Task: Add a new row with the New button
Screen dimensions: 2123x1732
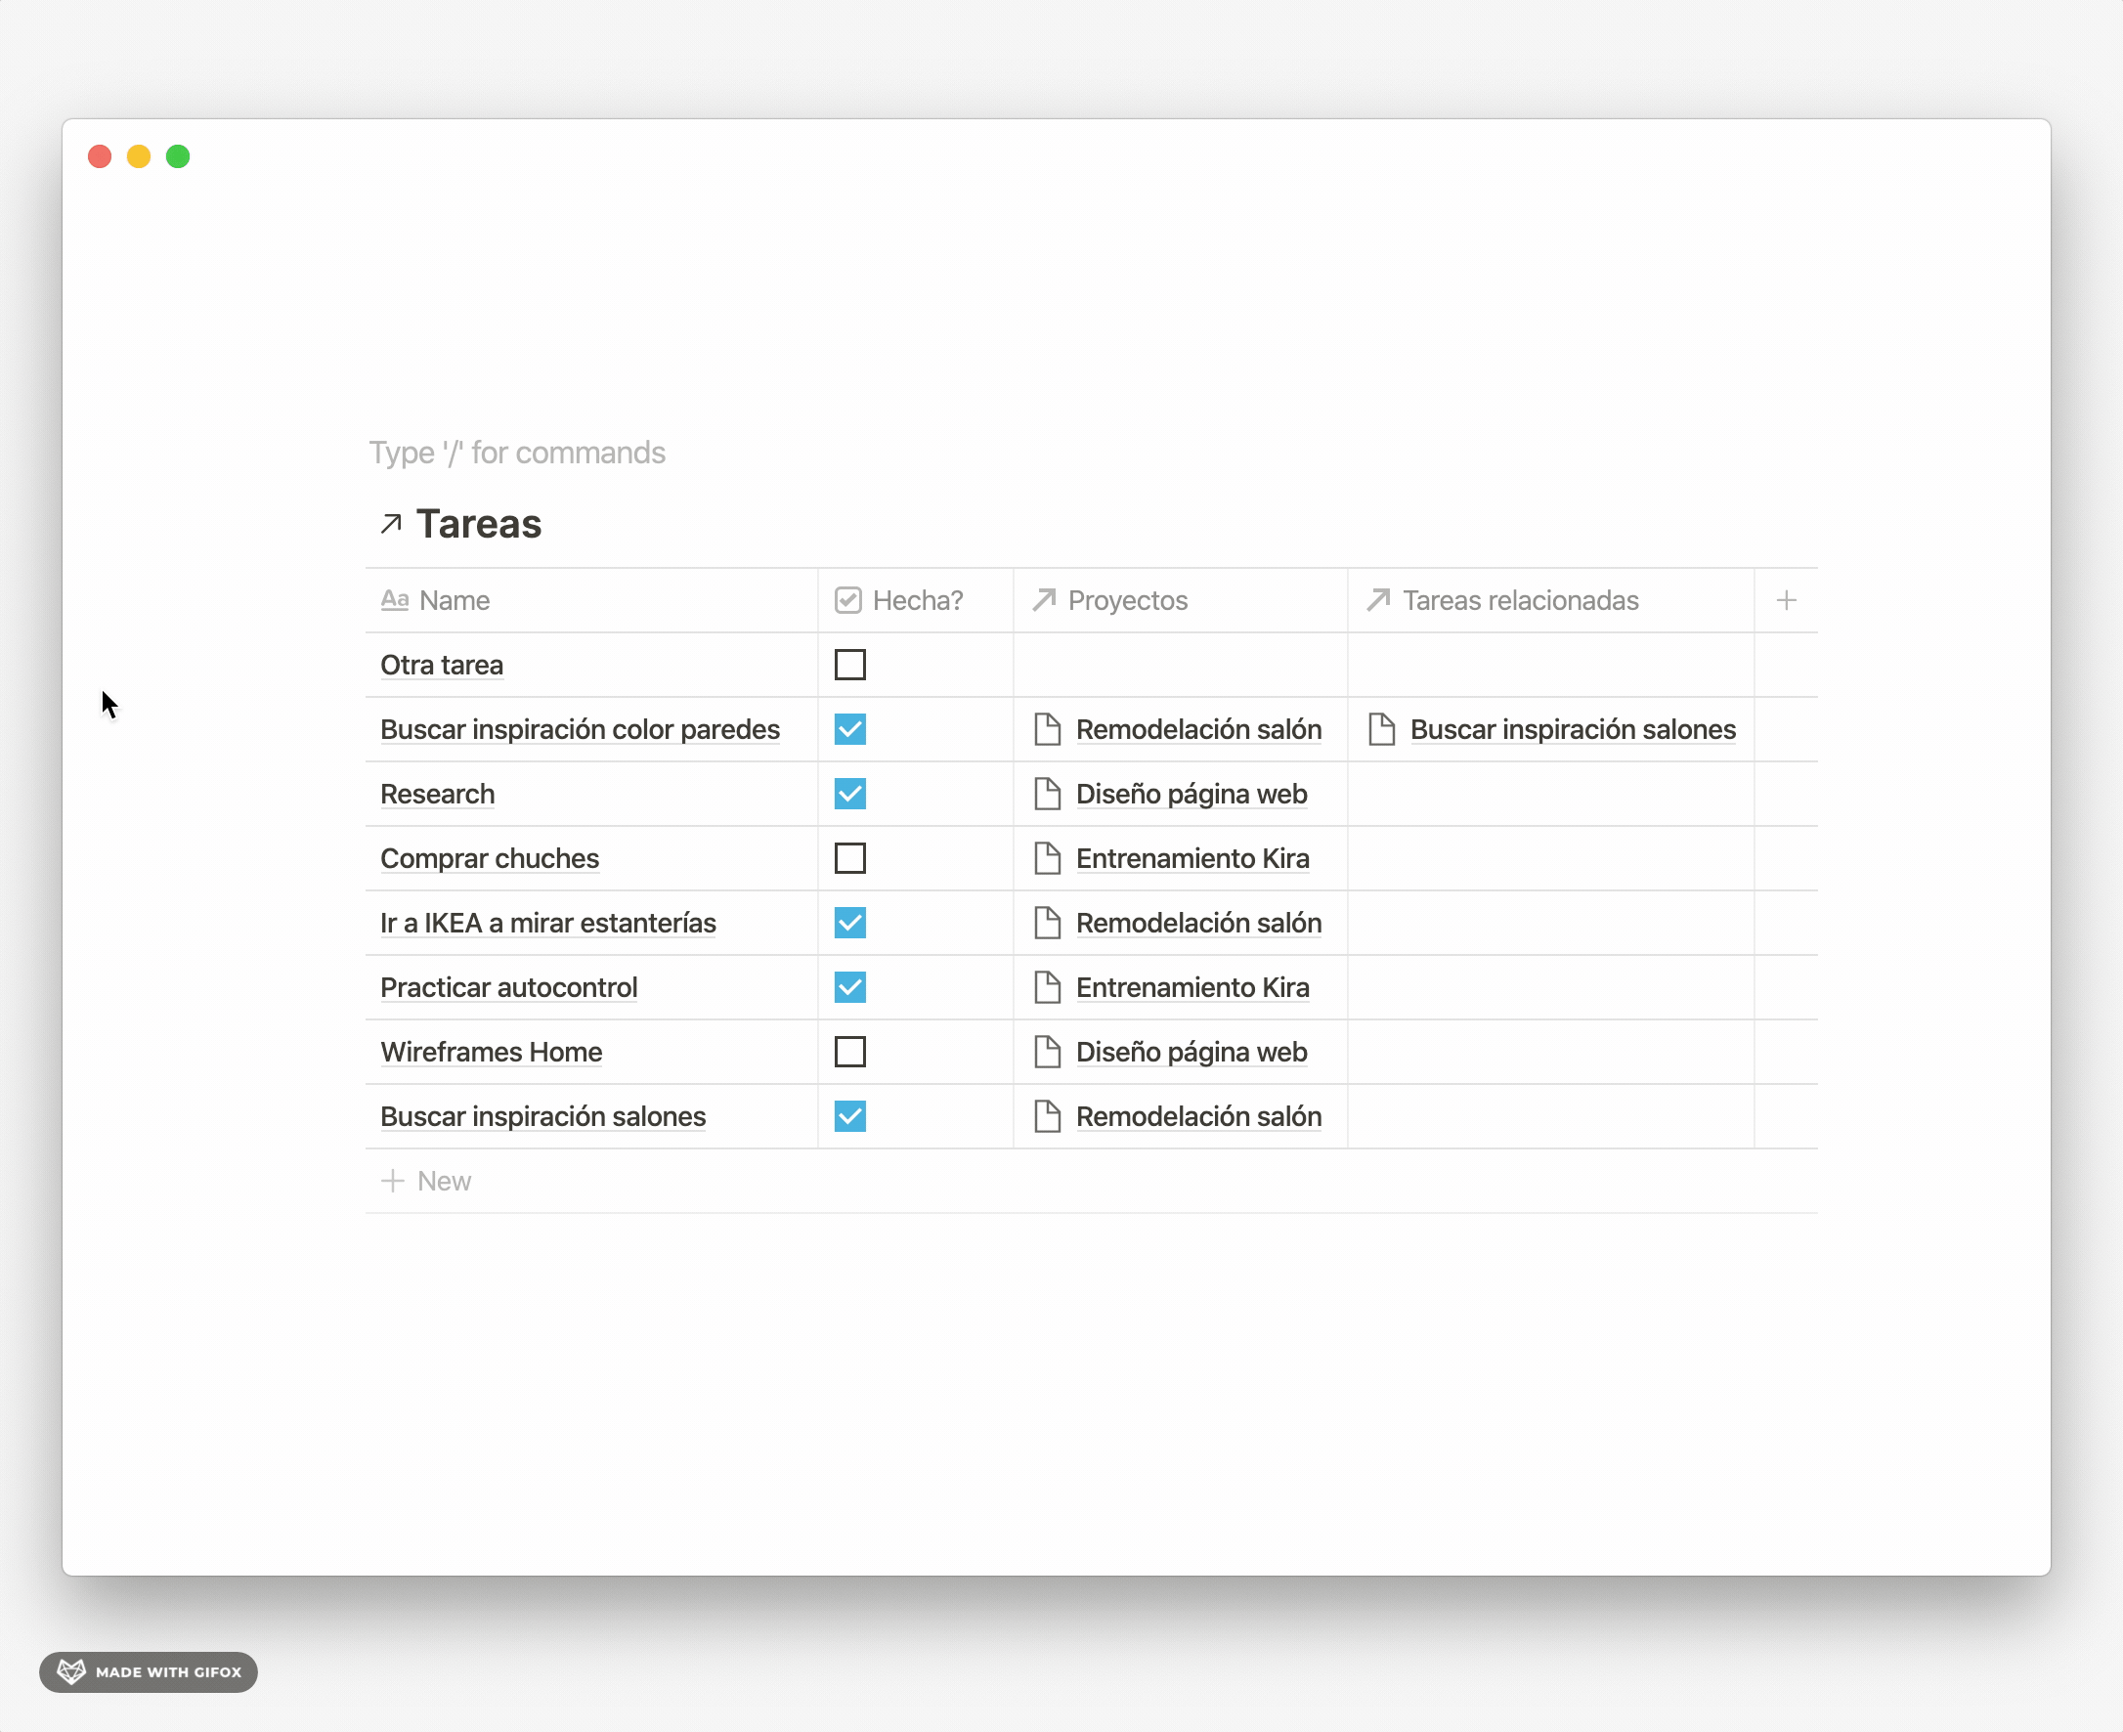Action: click(427, 1182)
